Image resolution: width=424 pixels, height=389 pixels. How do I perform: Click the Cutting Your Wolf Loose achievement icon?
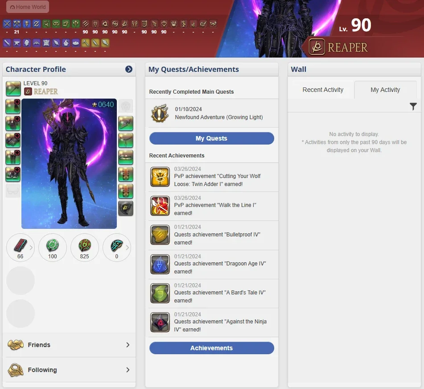160,177
